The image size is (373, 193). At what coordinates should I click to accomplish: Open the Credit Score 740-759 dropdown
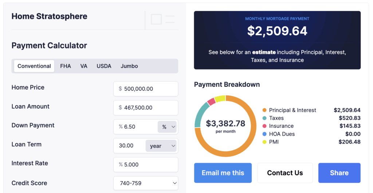pyautogui.click(x=146, y=183)
